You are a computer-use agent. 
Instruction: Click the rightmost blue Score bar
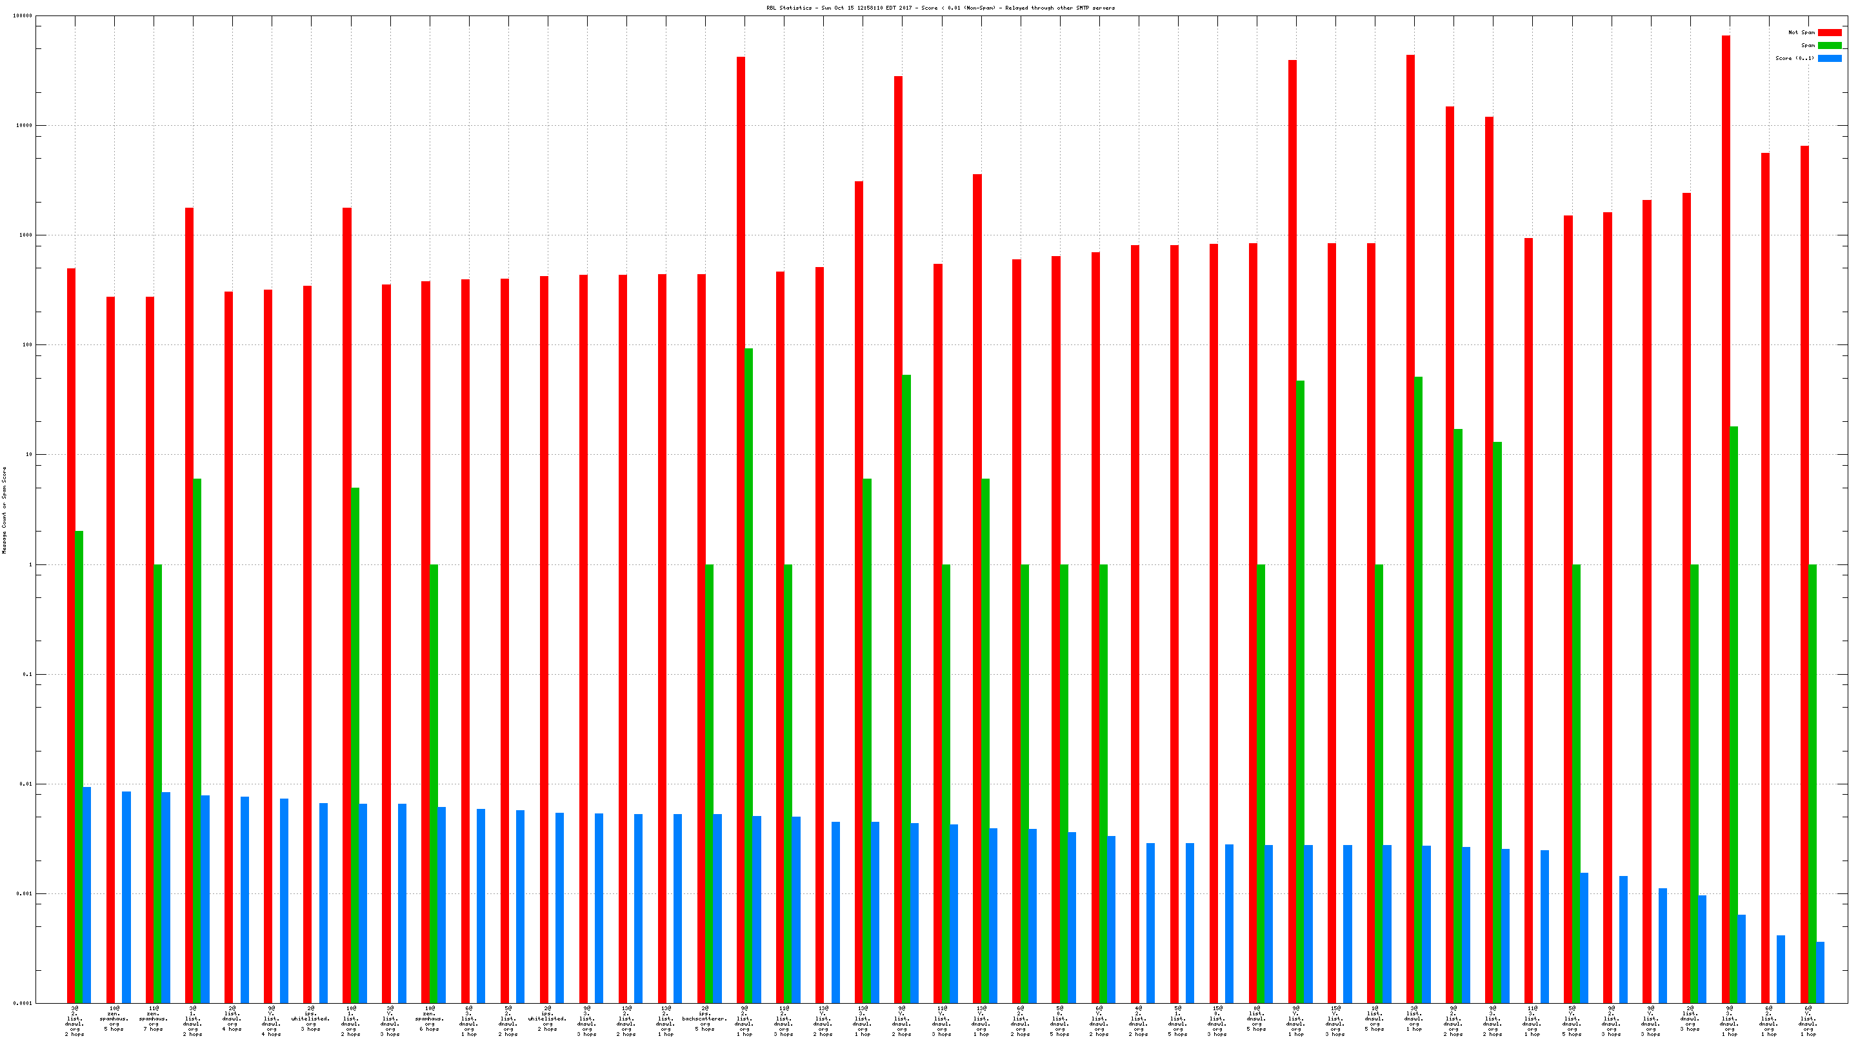1820,972
